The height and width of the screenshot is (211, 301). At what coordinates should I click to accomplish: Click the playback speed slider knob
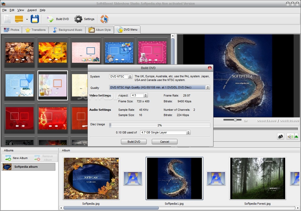tap(235, 120)
